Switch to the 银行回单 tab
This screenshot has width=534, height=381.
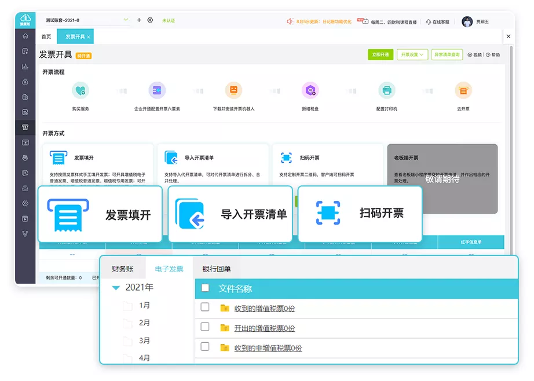(x=217, y=269)
